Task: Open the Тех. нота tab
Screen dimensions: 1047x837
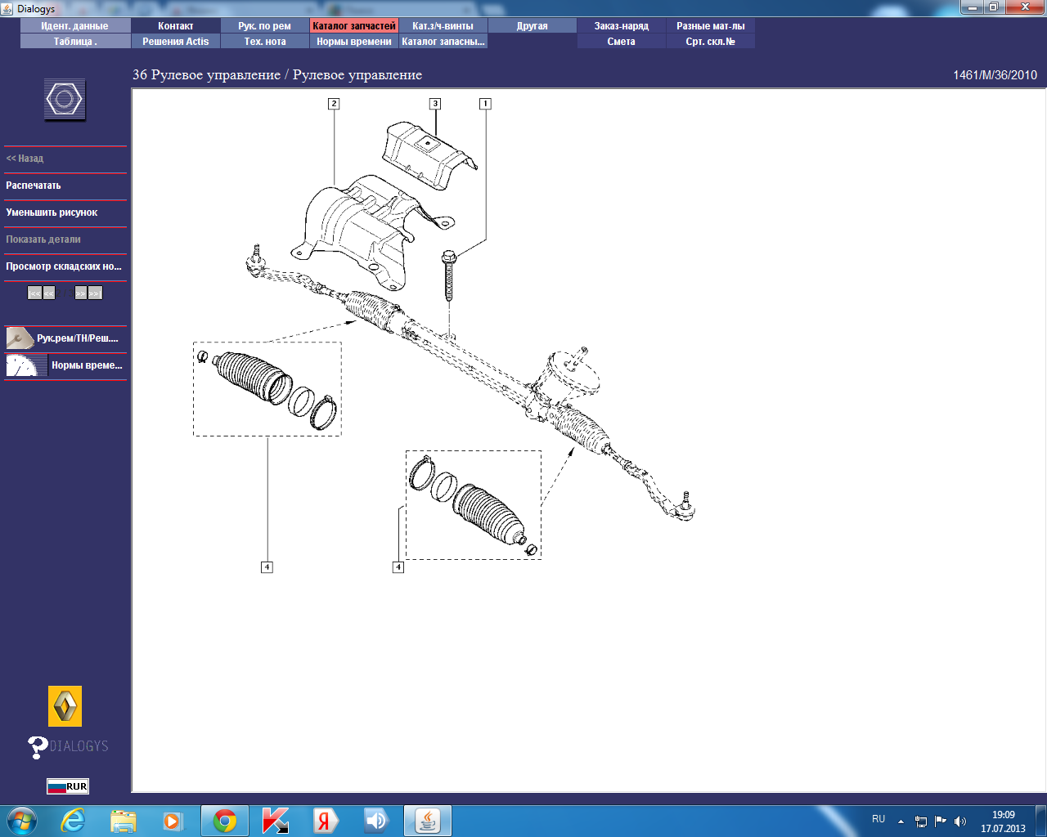Action: (x=265, y=42)
